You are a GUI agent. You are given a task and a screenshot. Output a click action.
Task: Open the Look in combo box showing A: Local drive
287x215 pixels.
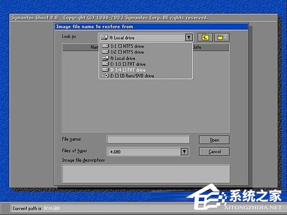pyautogui.click(x=145, y=37)
